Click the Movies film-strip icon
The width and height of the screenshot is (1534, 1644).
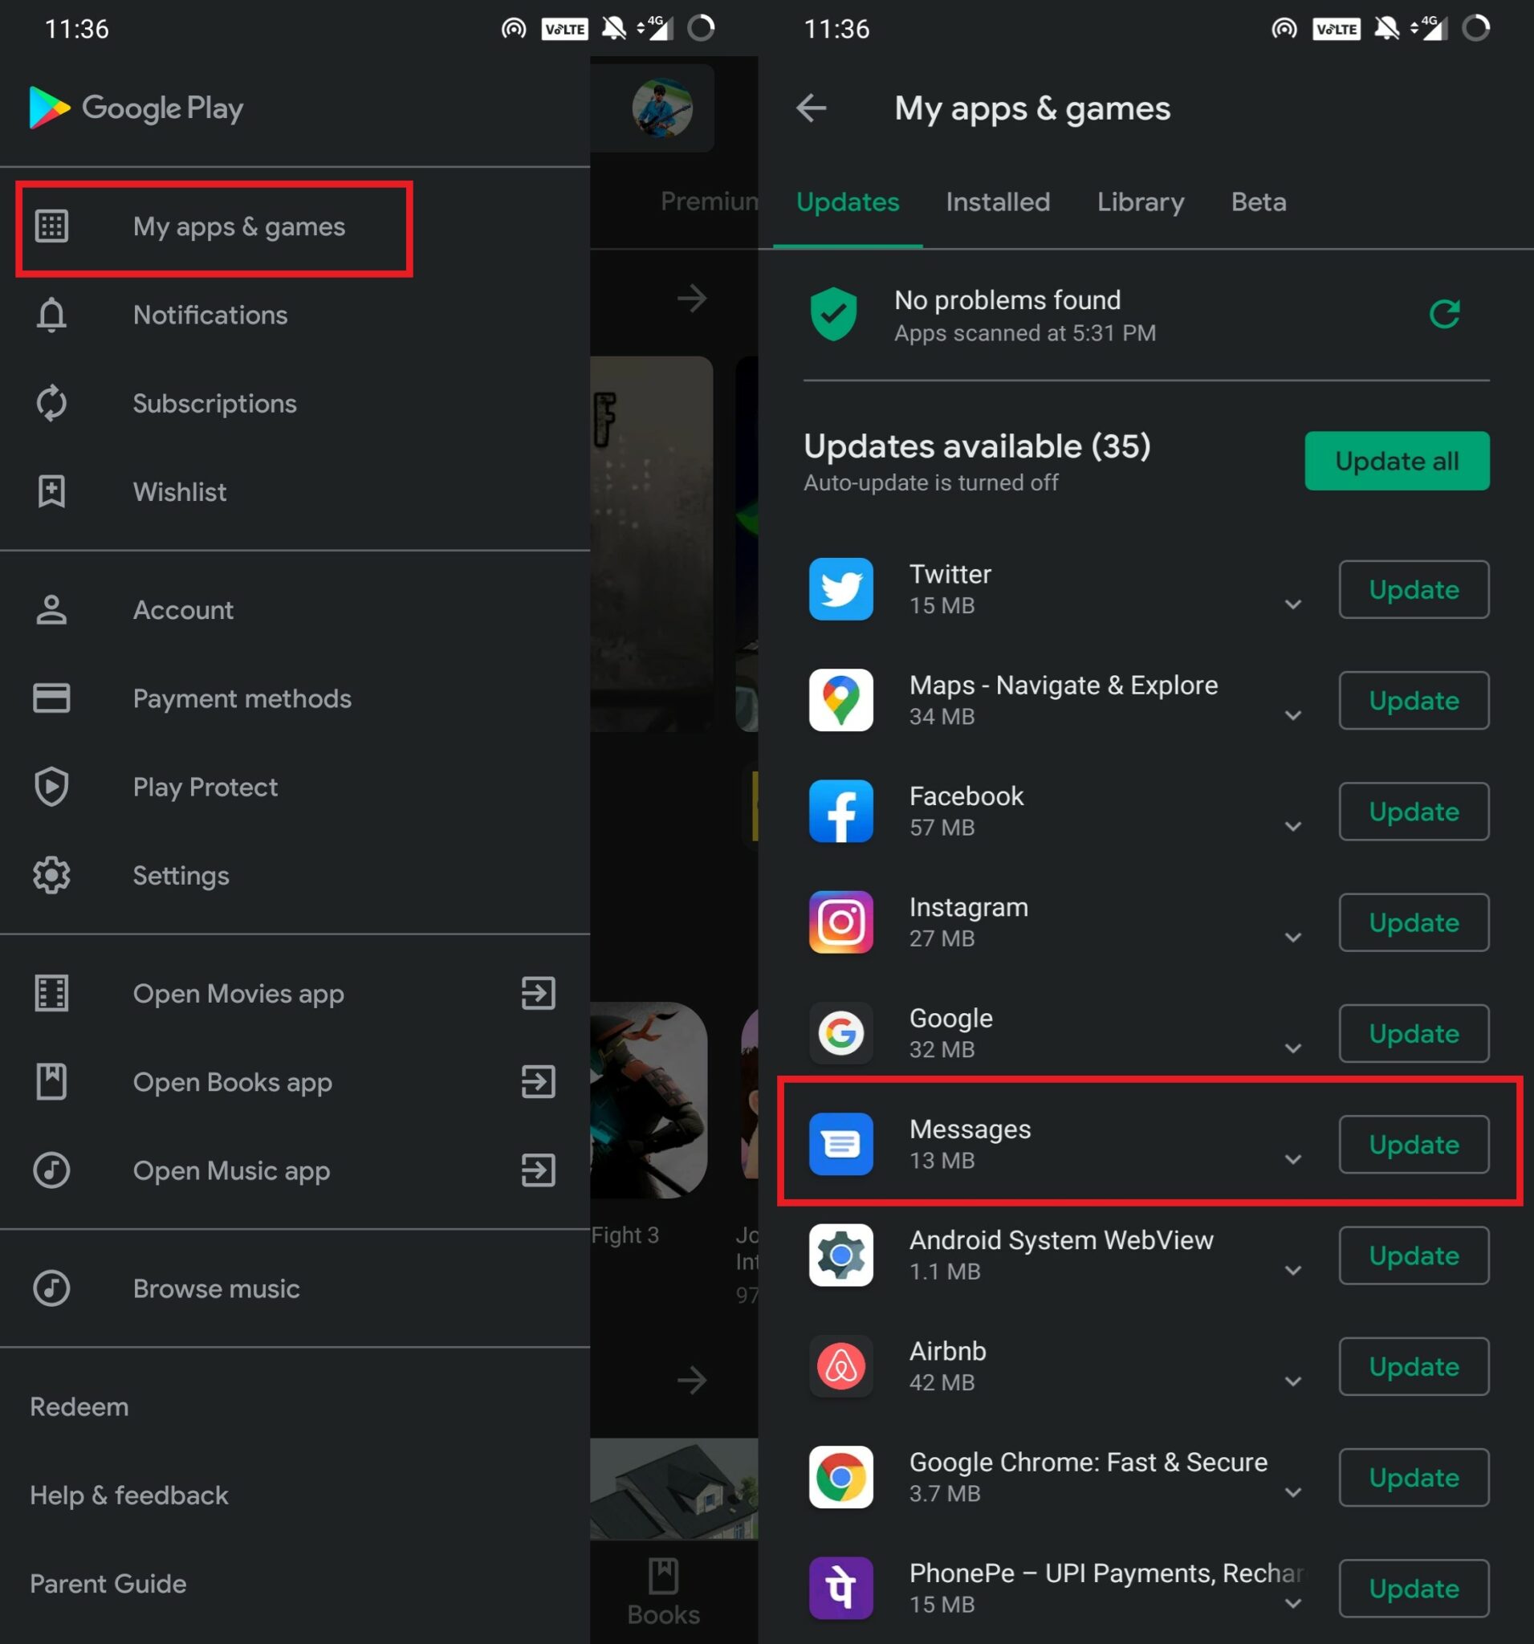click(x=51, y=994)
